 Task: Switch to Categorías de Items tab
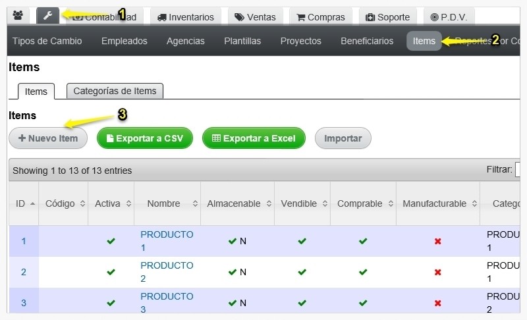[x=115, y=91]
